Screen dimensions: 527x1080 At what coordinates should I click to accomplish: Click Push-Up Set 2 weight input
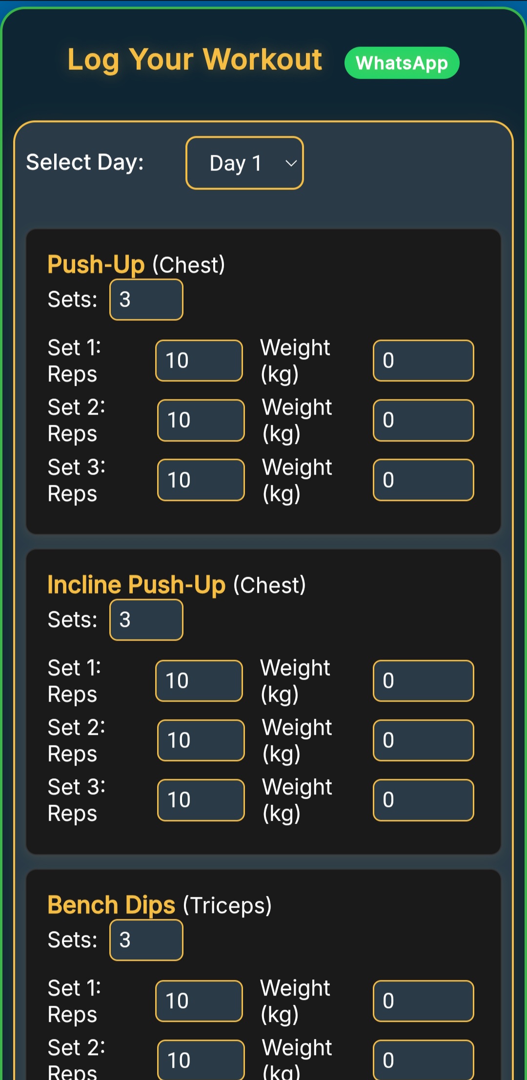click(x=423, y=420)
